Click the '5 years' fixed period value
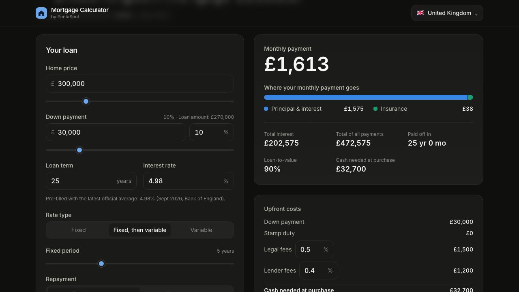 click(x=225, y=251)
